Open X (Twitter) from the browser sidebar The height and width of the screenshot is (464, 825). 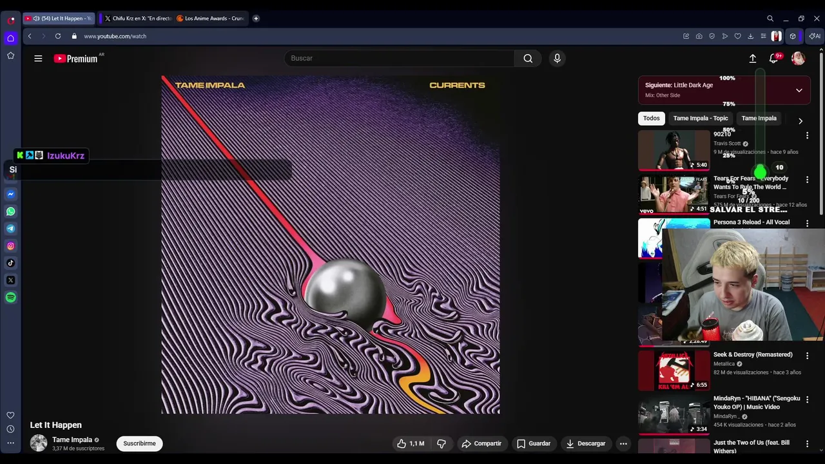point(10,280)
